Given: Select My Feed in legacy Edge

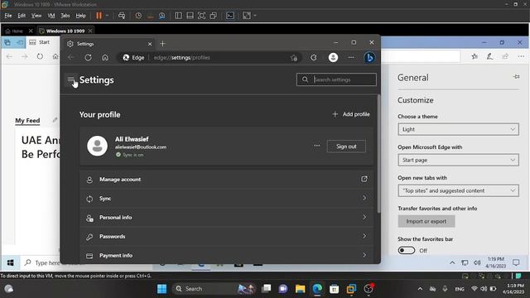Looking at the screenshot, I should point(27,121).
